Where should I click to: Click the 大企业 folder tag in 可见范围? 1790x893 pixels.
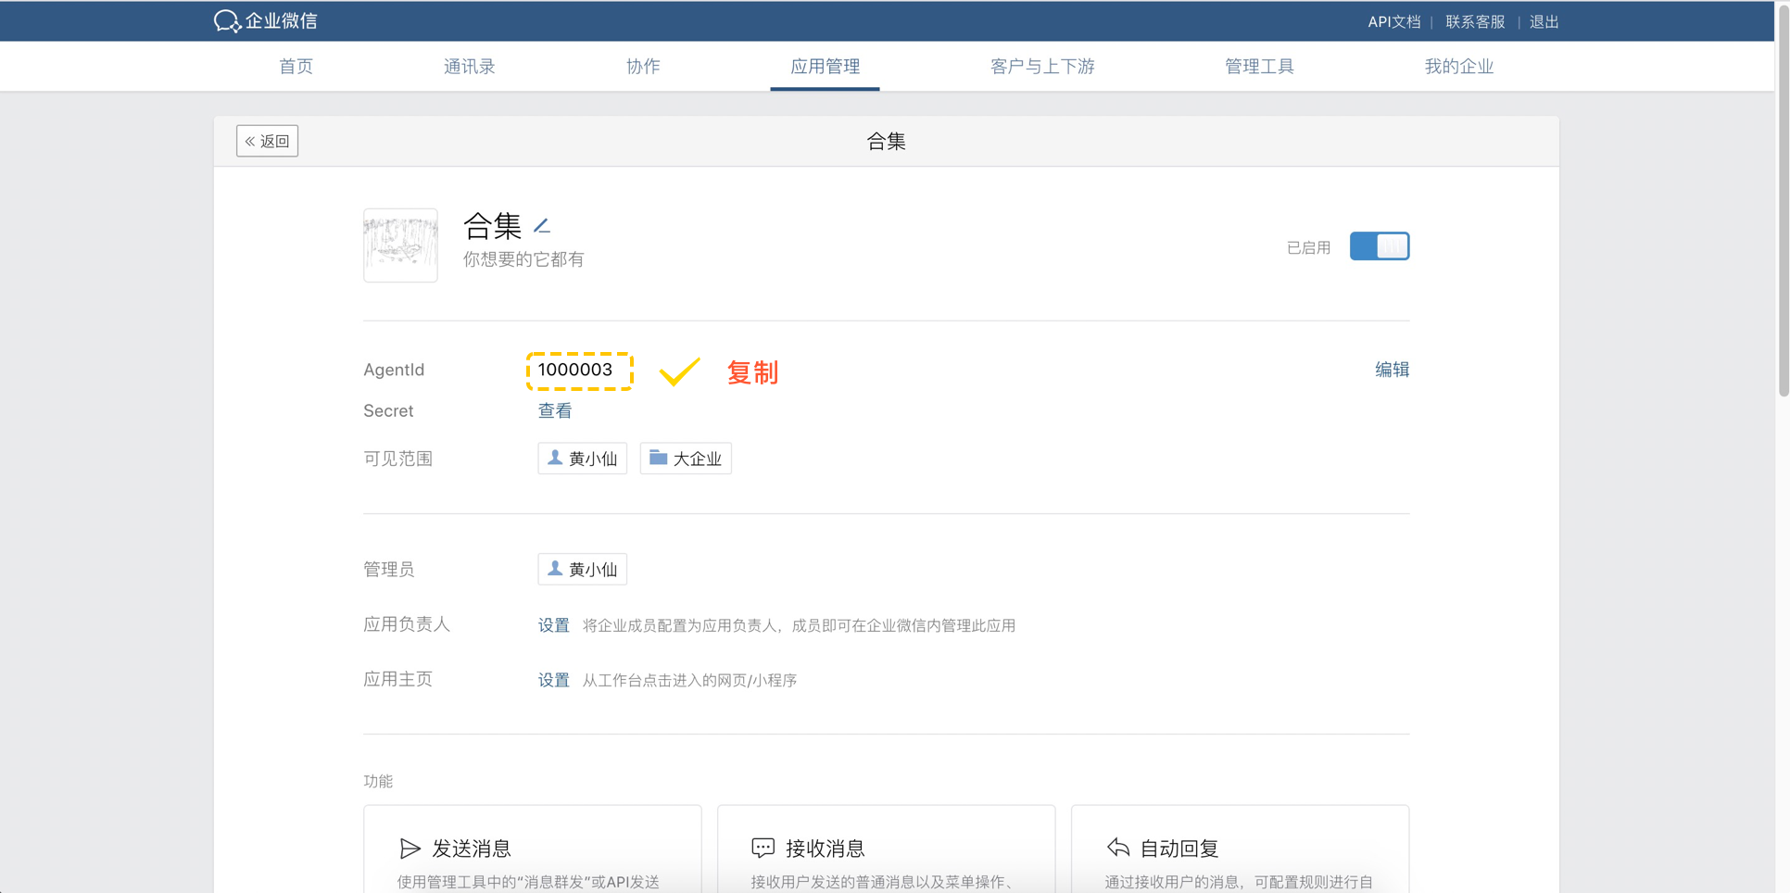coord(686,459)
